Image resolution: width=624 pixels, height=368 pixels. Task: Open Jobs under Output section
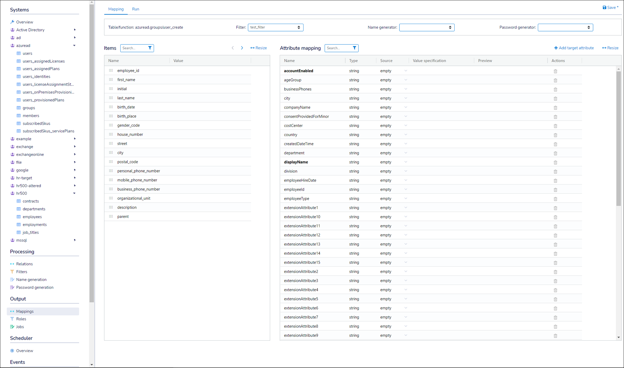[x=20, y=327]
